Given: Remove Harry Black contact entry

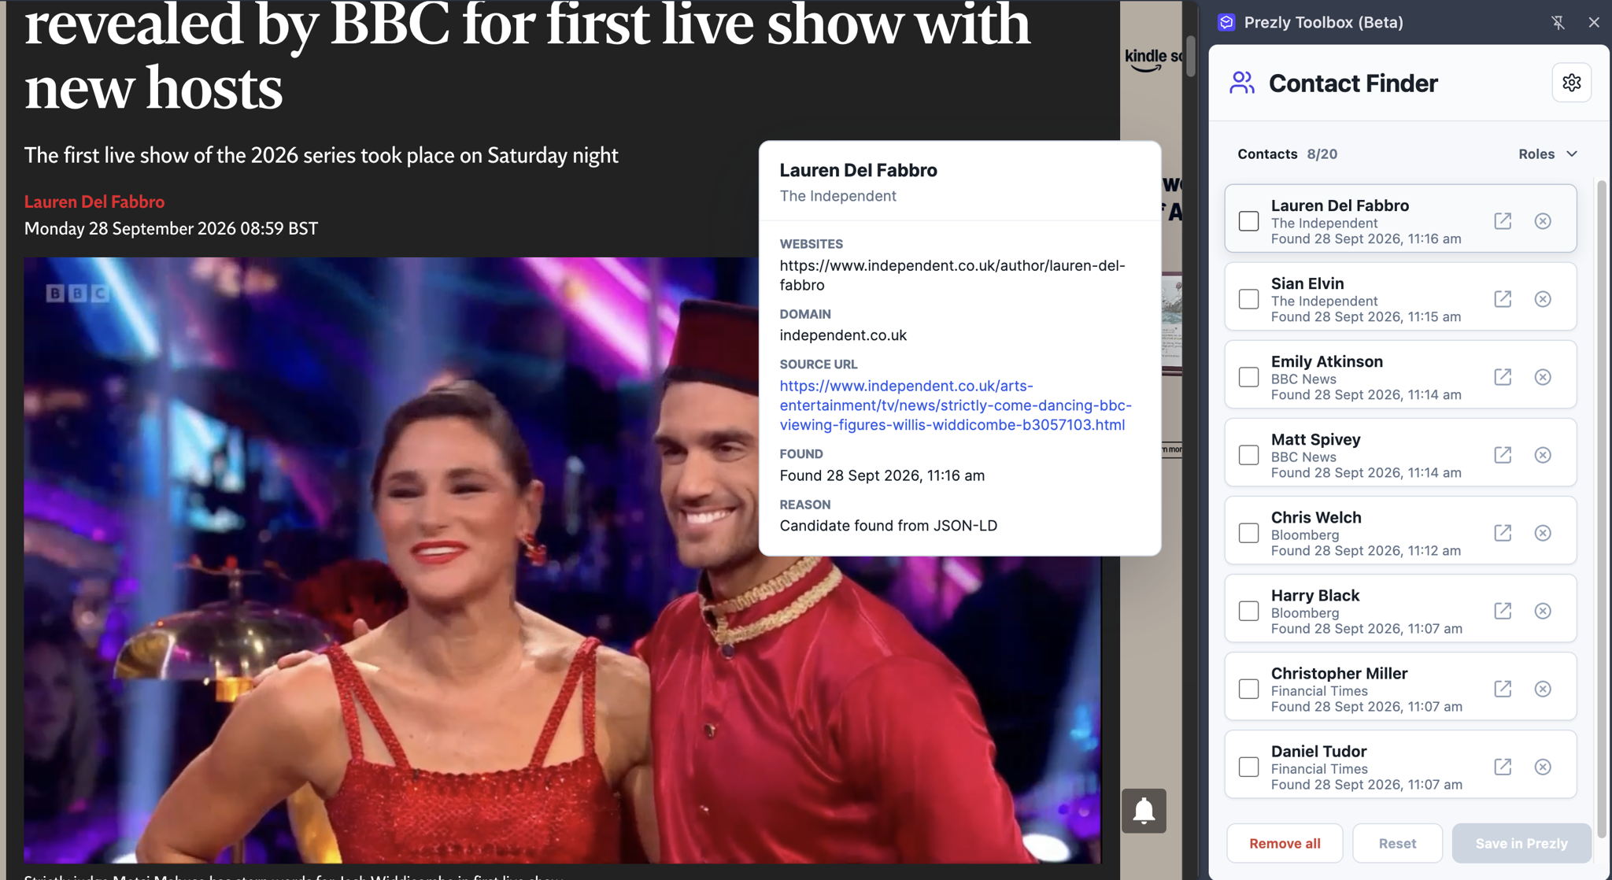Looking at the screenshot, I should click(x=1543, y=611).
